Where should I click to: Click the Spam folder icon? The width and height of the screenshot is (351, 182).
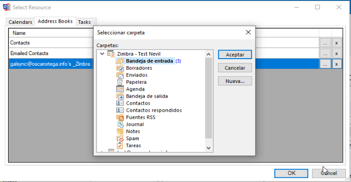click(120, 139)
